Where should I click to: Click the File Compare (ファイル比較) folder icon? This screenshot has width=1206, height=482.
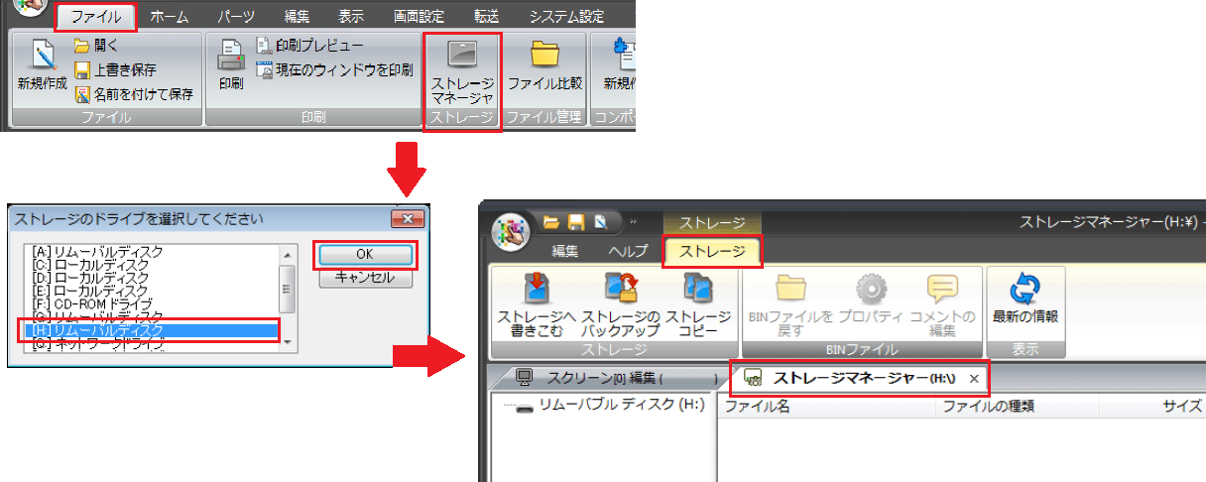click(x=544, y=55)
